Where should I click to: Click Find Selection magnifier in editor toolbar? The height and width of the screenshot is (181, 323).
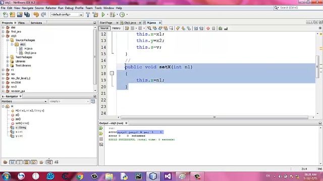pyautogui.click(x=149, y=28)
